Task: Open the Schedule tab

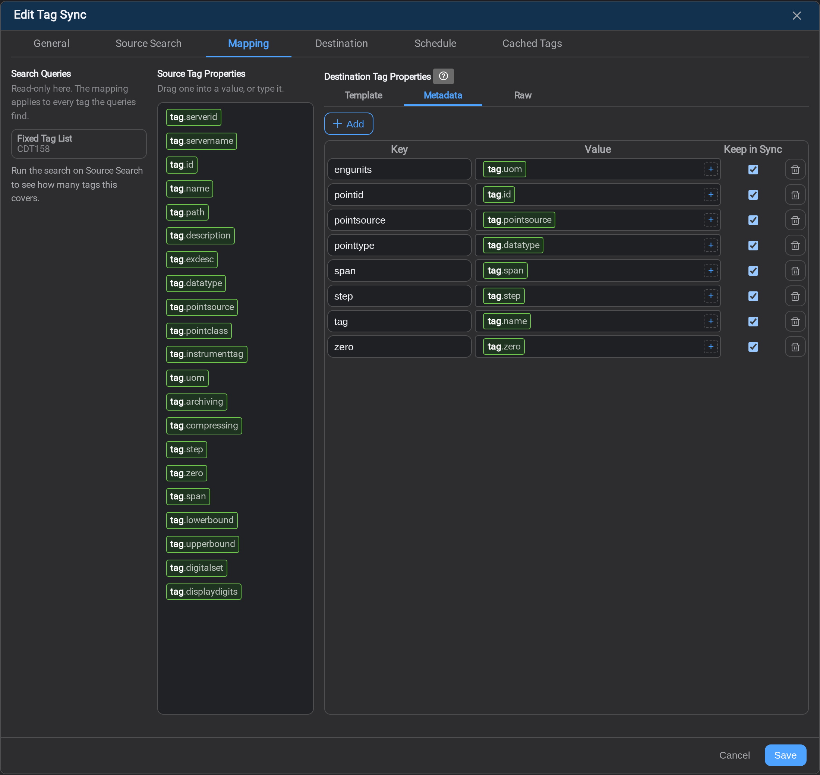Action: pyautogui.click(x=435, y=43)
